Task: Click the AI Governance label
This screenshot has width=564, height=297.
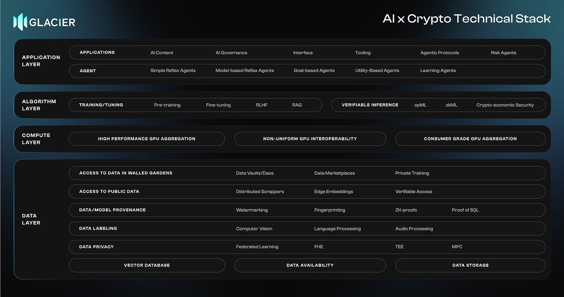Action: [x=231, y=53]
